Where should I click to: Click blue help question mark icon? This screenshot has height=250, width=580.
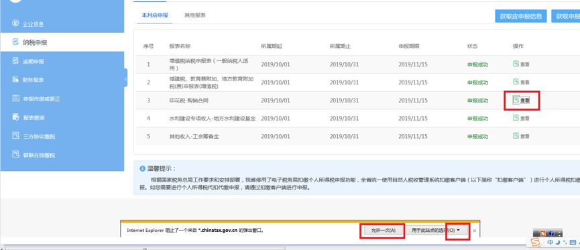click(x=551, y=233)
